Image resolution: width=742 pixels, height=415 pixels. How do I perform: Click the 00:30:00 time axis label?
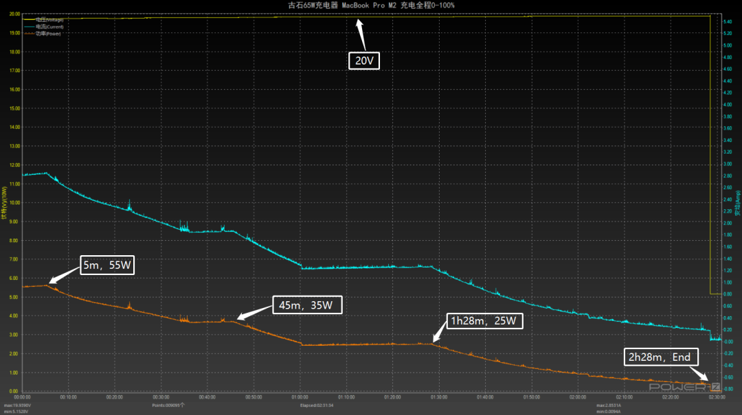(161, 398)
